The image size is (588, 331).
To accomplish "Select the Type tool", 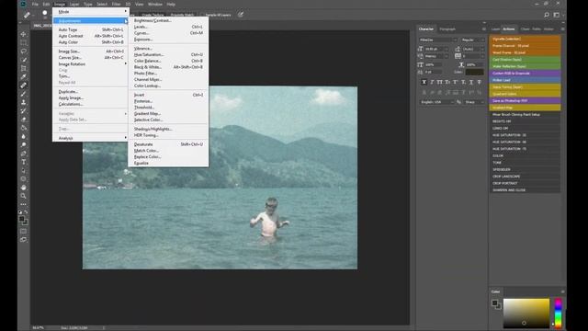I will pos(24,162).
